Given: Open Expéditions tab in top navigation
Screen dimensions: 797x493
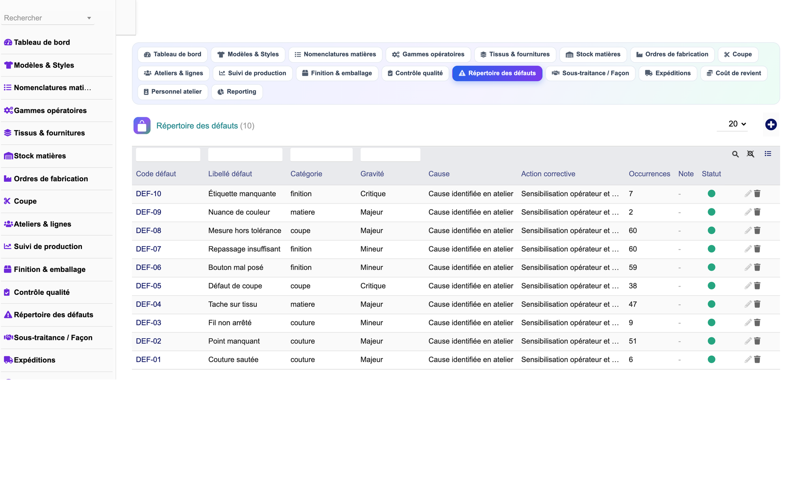Looking at the screenshot, I should (x=668, y=73).
